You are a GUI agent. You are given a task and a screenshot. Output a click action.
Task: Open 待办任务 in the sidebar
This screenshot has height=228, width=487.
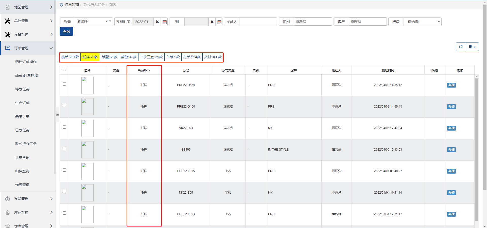click(22, 89)
